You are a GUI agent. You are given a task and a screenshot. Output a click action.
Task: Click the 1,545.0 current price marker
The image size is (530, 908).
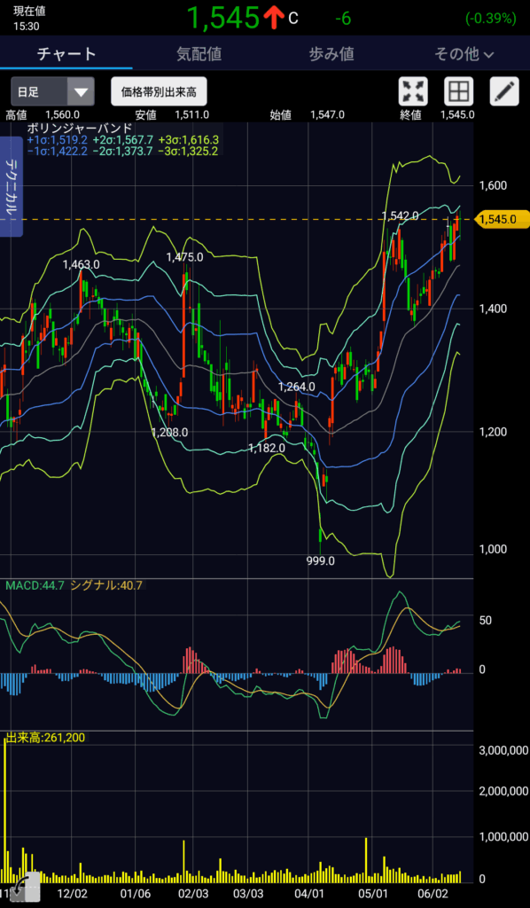click(502, 219)
